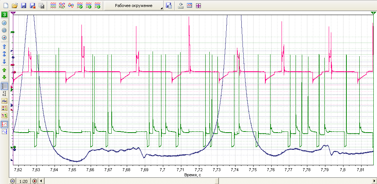
Task: Select the blue line graph mode button
Action: [4, 132]
